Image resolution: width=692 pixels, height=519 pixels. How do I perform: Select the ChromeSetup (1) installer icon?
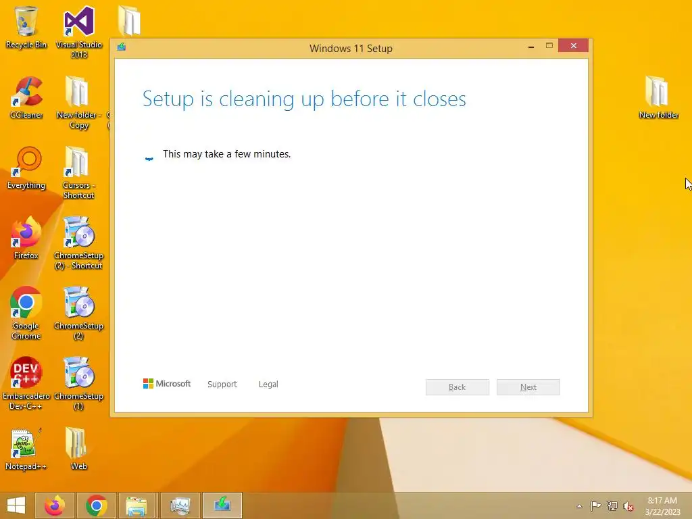(x=78, y=384)
